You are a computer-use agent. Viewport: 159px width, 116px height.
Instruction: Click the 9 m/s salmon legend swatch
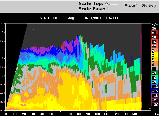[154, 51]
